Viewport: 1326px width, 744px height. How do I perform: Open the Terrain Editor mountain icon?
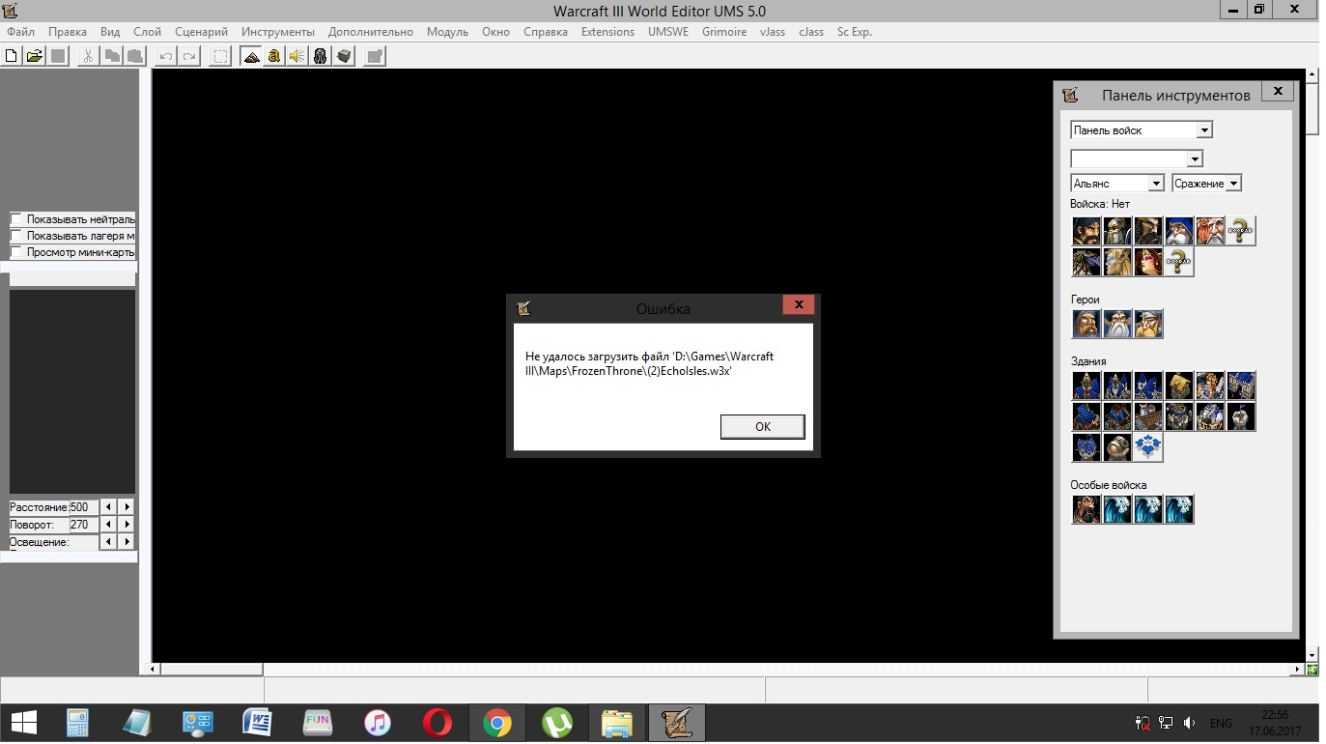251,56
